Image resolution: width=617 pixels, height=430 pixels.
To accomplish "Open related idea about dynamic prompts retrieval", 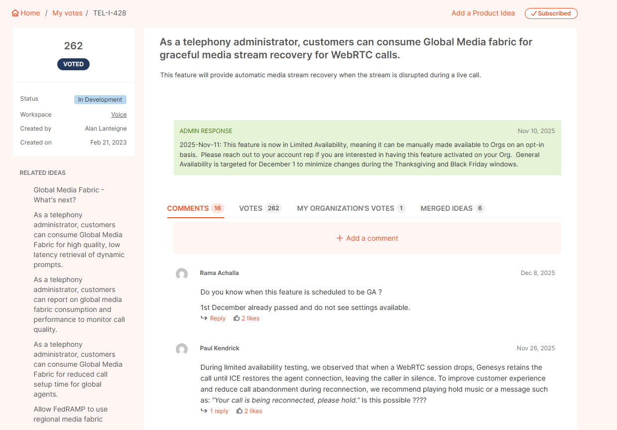I will [79, 240].
